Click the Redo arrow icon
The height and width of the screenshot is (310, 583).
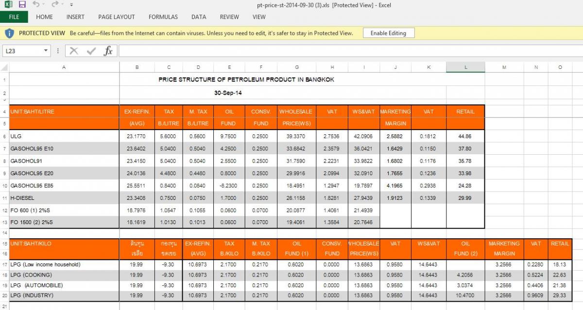click(x=54, y=4)
